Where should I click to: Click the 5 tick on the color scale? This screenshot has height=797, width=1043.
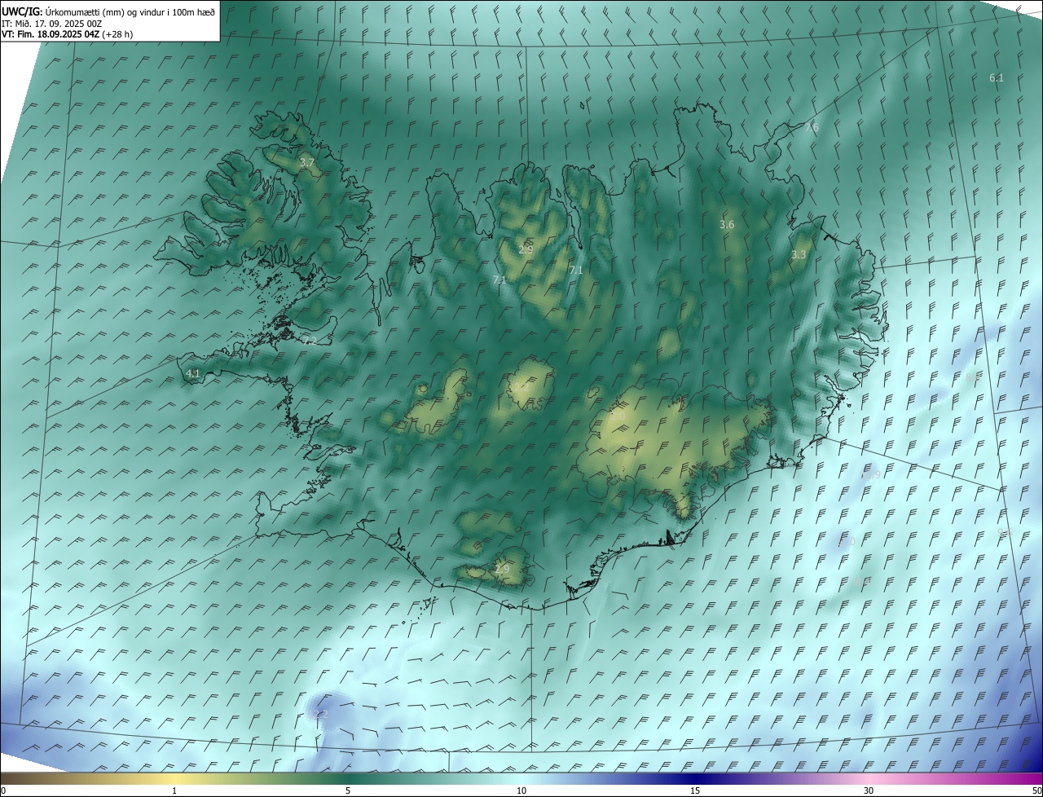click(x=348, y=790)
